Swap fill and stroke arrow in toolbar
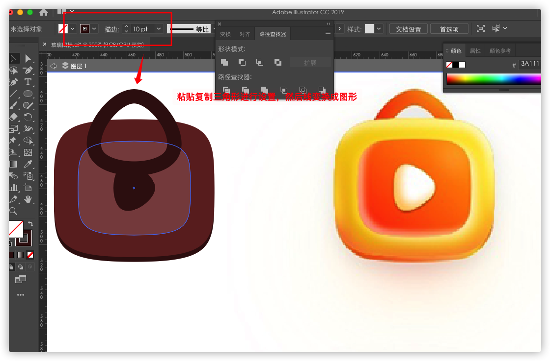The image size is (550, 361). 30,224
